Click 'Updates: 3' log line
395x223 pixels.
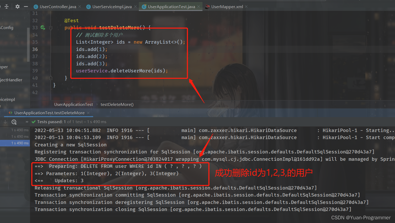[x=59, y=181]
